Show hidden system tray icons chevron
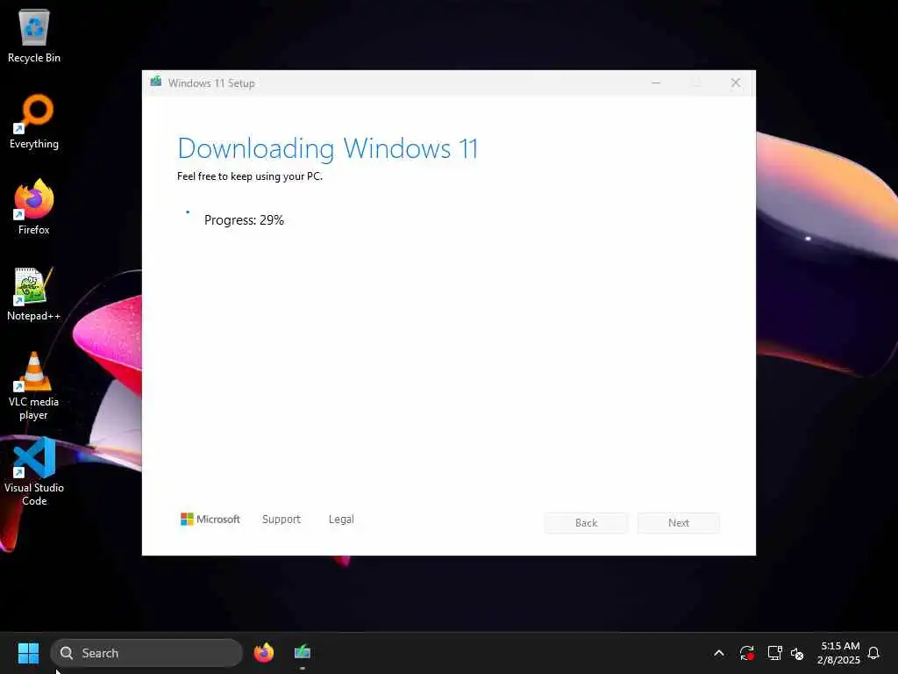The height and width of the screenshot is (674, 898). click(719, 653)
